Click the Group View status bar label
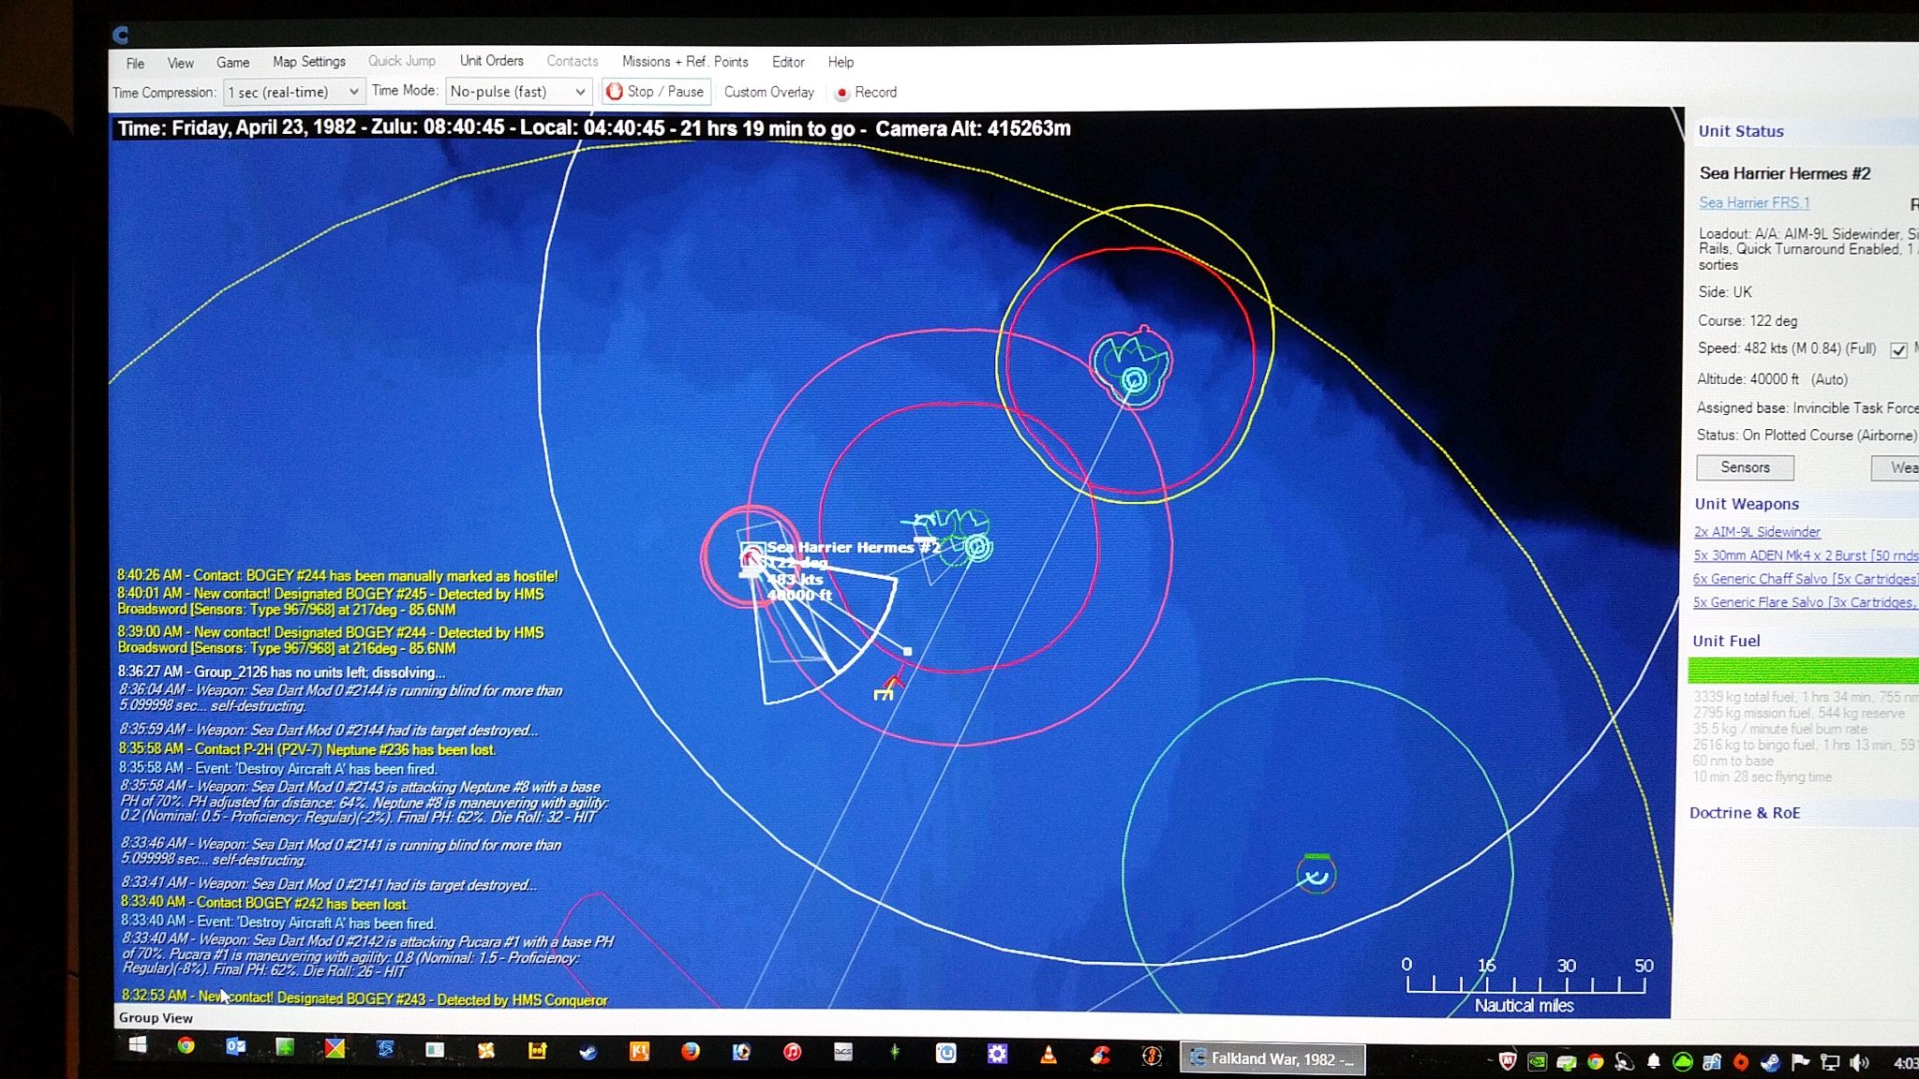The image size is (1919, 1079). [156, 1018]
